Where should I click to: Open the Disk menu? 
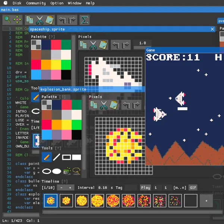[17, 3]
